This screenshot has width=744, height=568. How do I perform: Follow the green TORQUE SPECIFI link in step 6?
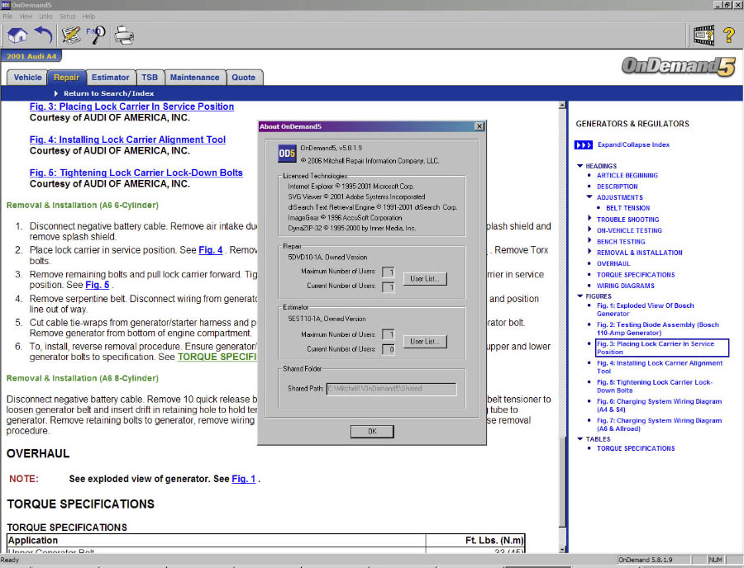pos(217,357)
